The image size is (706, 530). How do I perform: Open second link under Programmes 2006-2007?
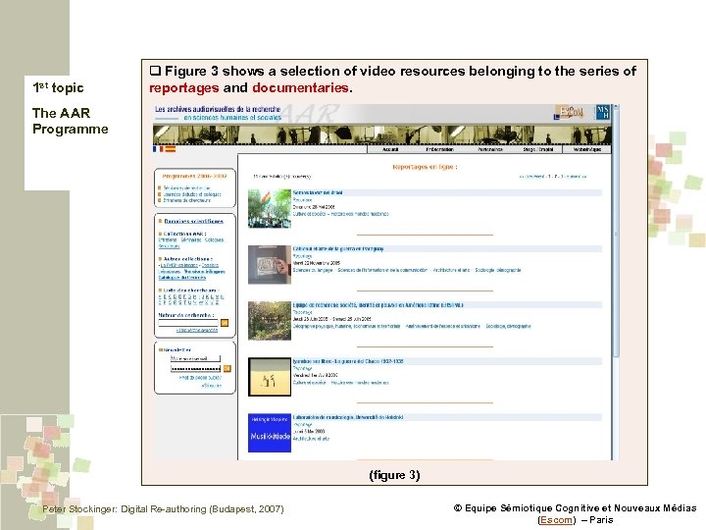[x=192, y=194]
